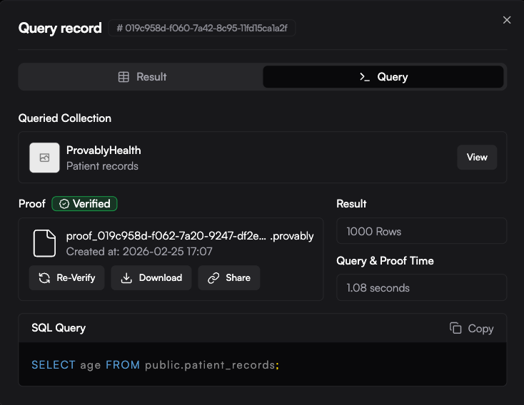Share the proof file
The image size is (524, 405).
pyautogui.click(x=229, y=278)
